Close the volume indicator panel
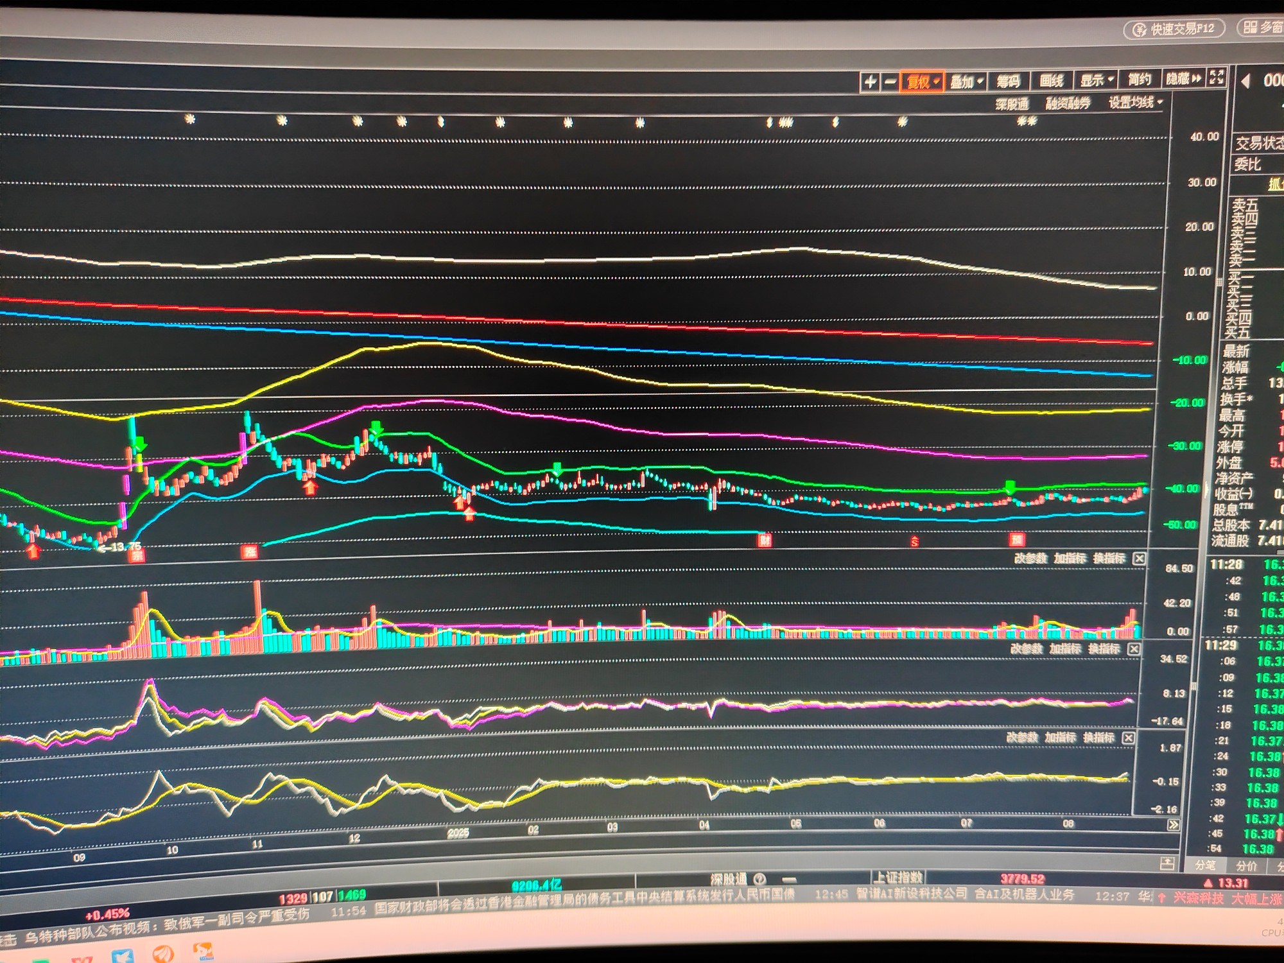 point(1139,558)
